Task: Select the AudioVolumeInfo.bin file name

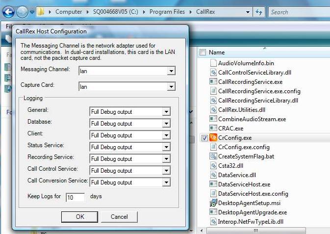Action: click(246, 63)
